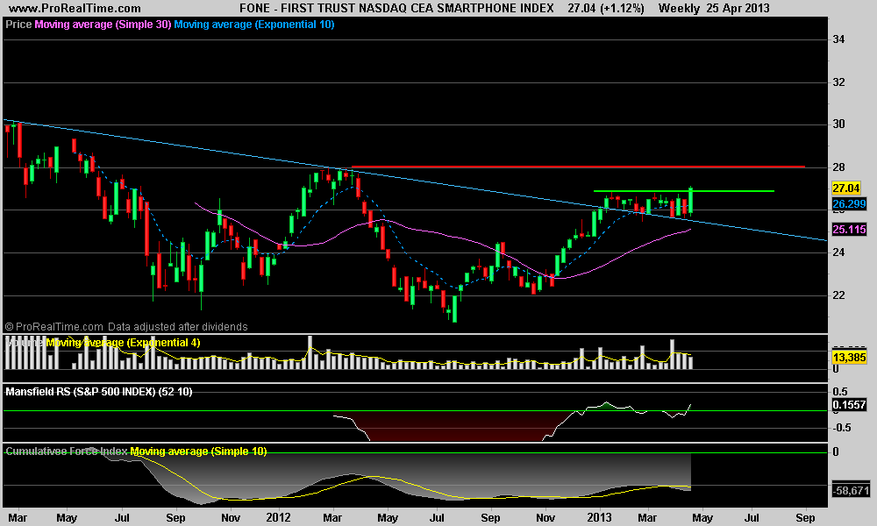The width and height of the screenshot is (877, 526).
Task: Click the Cumulative Force Index panel label
Action: [67, 451]
